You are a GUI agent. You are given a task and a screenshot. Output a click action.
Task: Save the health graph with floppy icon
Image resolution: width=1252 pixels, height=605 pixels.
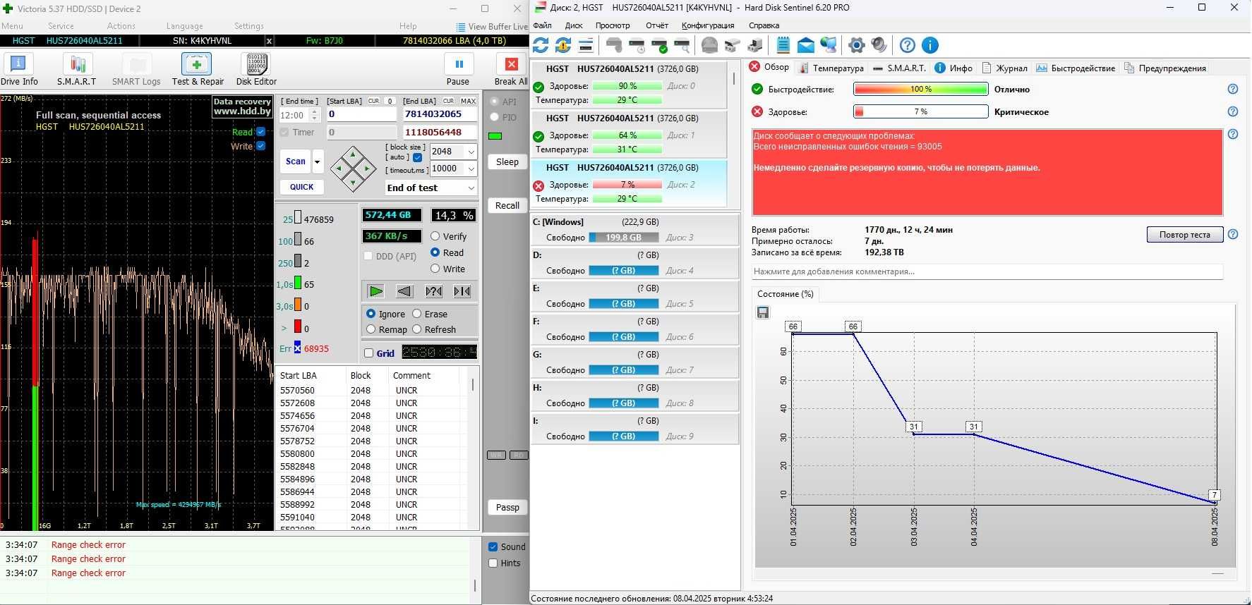[763, 312]
